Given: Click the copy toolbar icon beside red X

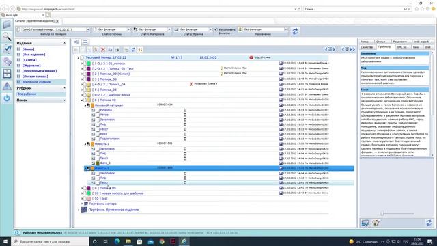Looking at the screenshot, I should tap(110, 50).
